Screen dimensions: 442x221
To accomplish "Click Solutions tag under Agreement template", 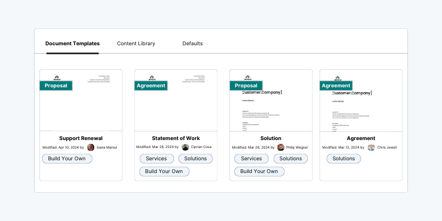I will click(343, 159).
